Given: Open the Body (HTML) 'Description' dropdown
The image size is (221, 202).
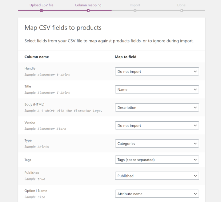Looking at the screenshot, I should [157, 108].
